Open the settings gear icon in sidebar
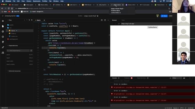 point(3,37)
